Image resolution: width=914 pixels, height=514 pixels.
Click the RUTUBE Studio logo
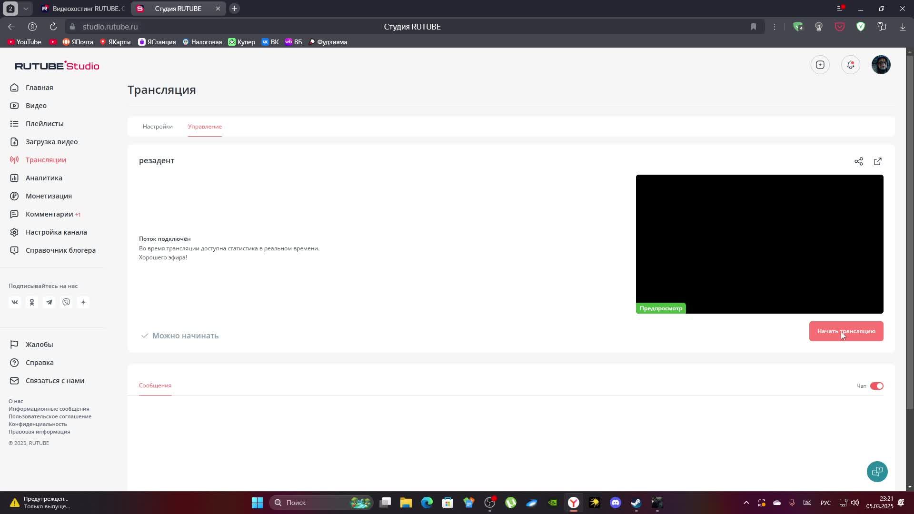click(57, 66)
